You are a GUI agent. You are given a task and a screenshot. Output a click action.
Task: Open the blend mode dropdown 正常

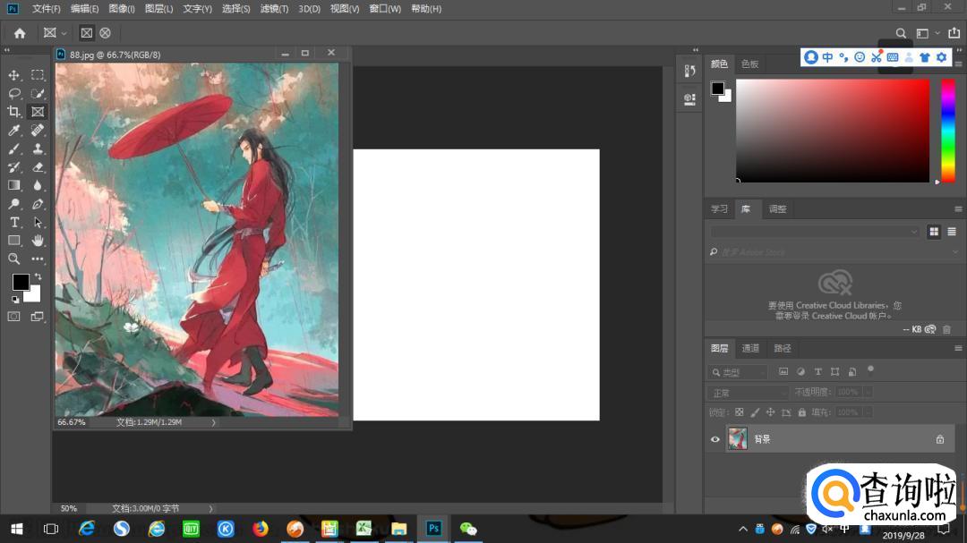(x=748, y=393)
